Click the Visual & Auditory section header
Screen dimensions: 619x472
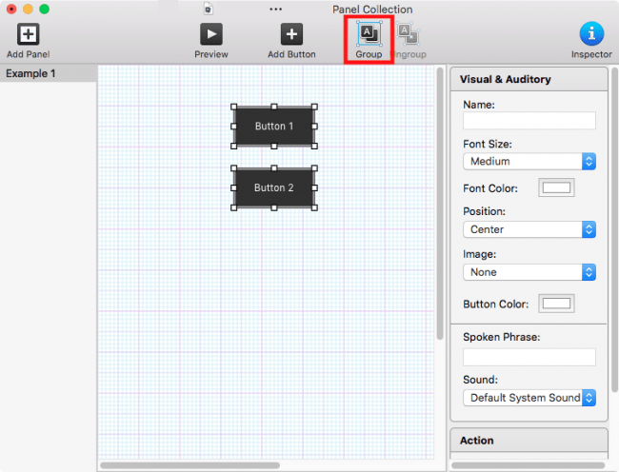(x=529, y=79)
